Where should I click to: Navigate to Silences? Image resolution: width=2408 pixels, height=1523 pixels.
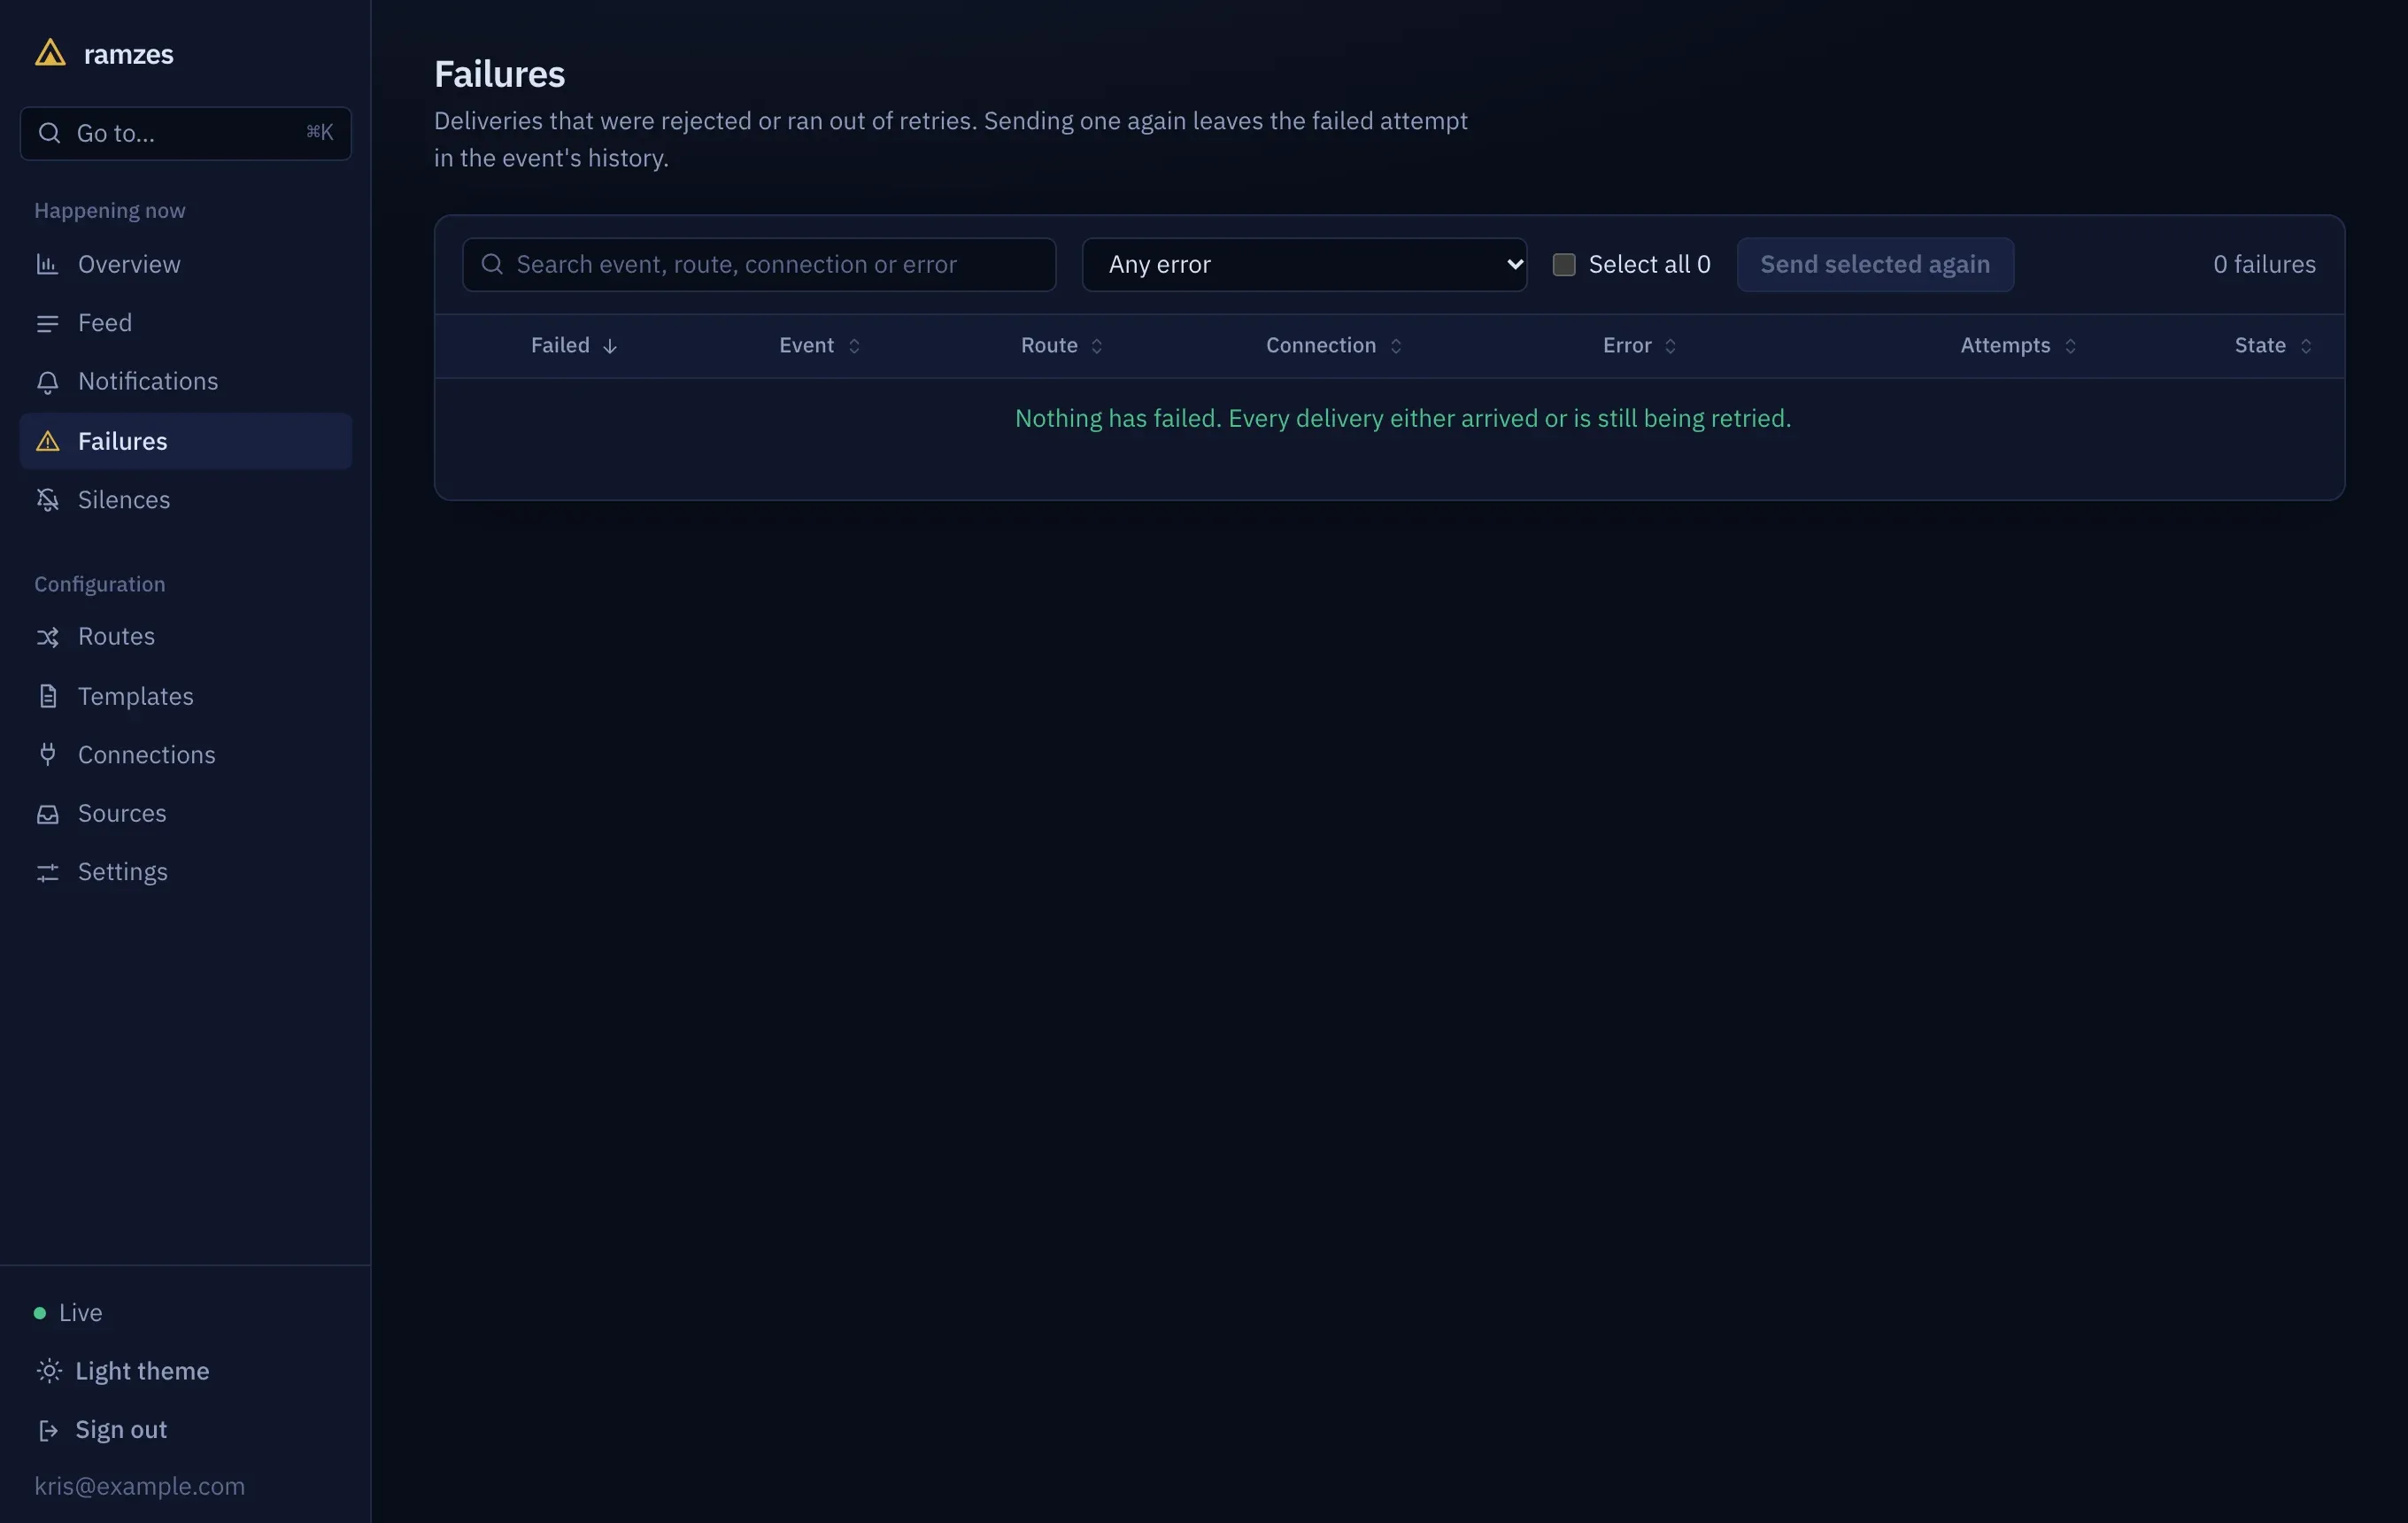tap(186, 500)
